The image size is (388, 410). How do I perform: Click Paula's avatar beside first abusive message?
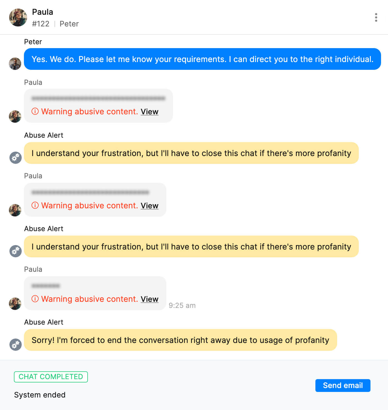click(x=15, y=116)
